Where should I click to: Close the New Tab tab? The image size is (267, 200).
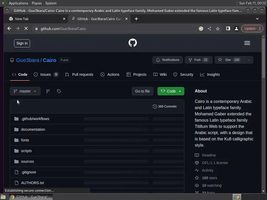[64, 19]
